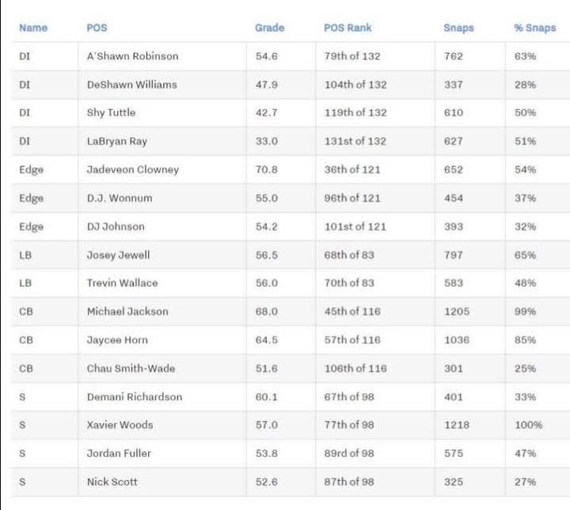Click the POS column header

[x=97, y=28]
